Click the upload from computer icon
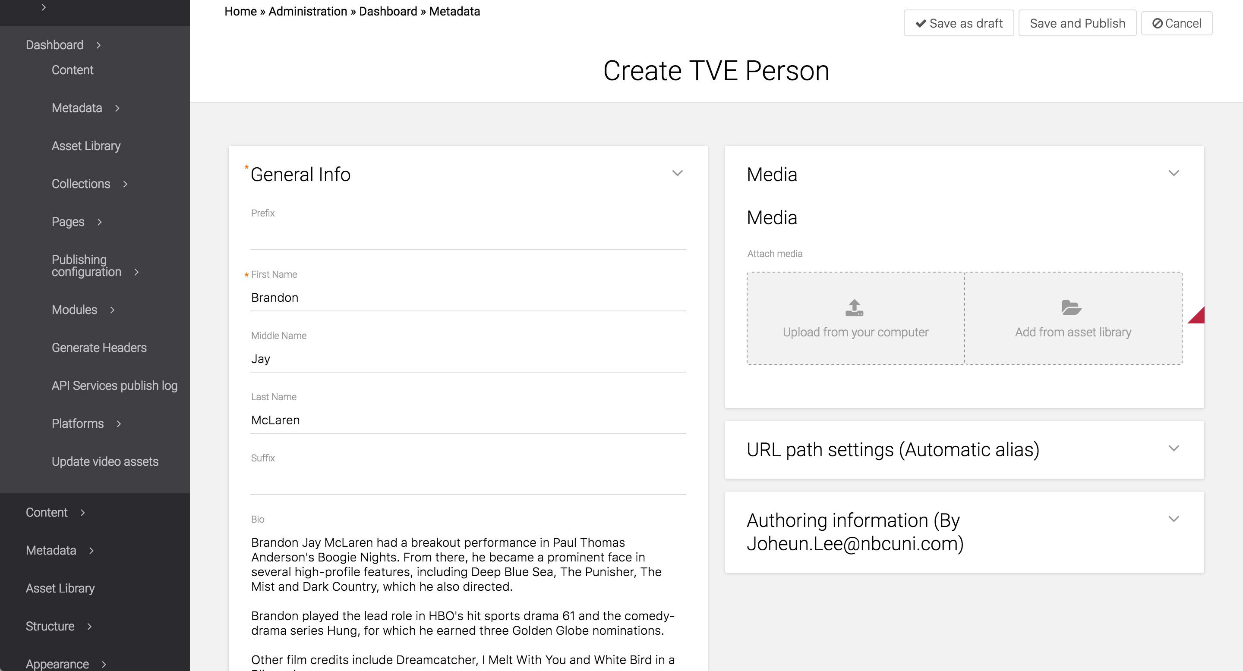 pos(854,307)
